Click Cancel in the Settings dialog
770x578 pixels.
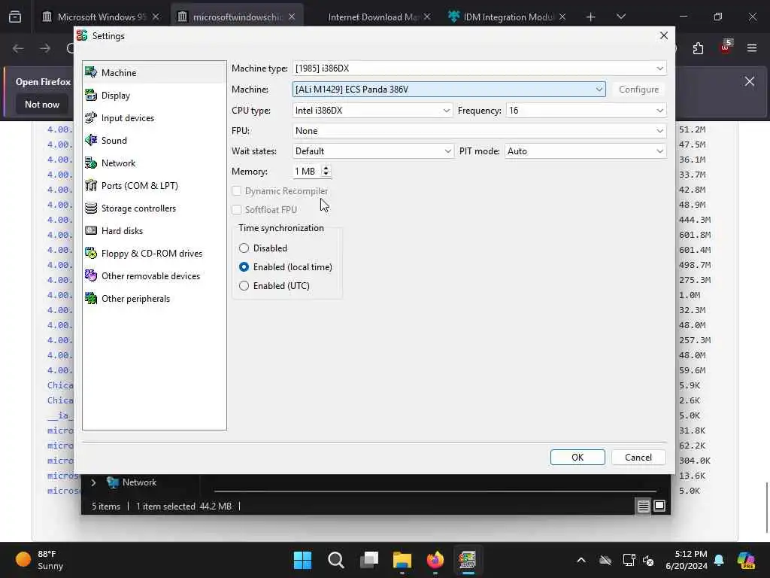pyautogui.click(x=638, y=457)
